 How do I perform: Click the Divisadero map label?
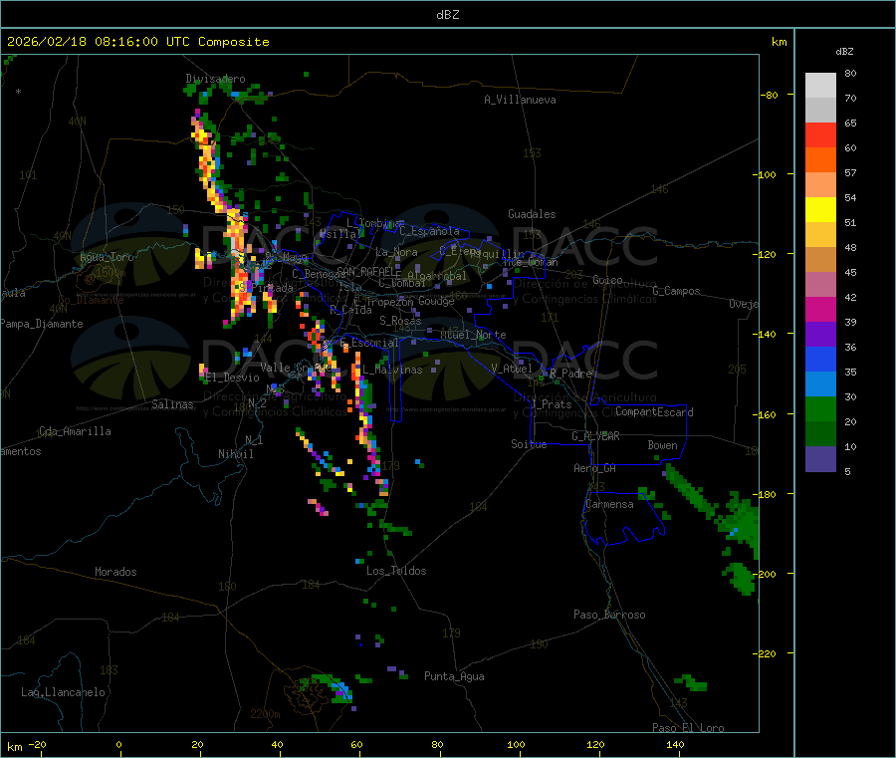tap(215, 79)
